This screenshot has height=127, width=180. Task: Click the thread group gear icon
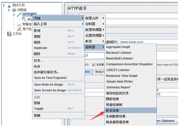coord(14,10)
